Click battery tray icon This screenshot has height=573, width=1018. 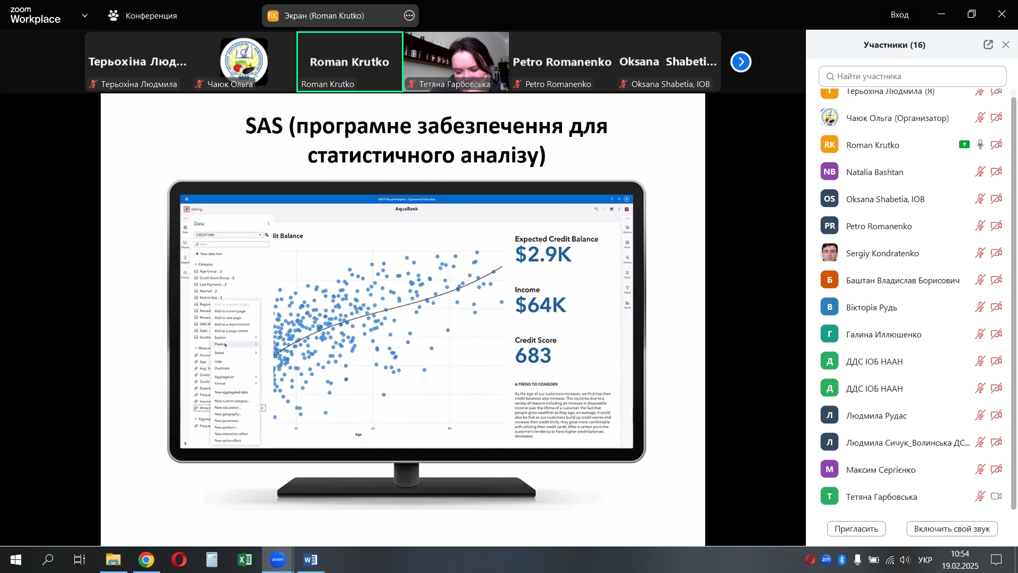click(x=874, y=560)
